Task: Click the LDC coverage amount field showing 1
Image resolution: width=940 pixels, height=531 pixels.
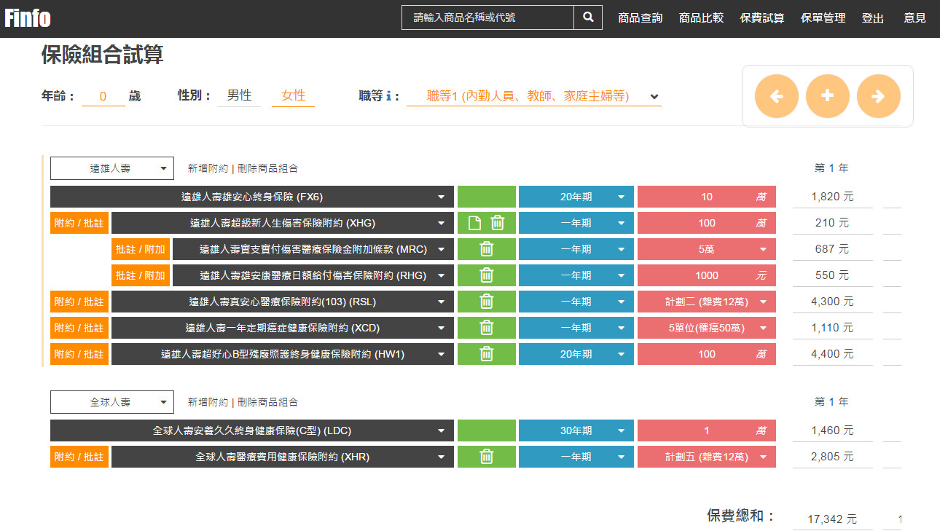Action: click(707, 430)
